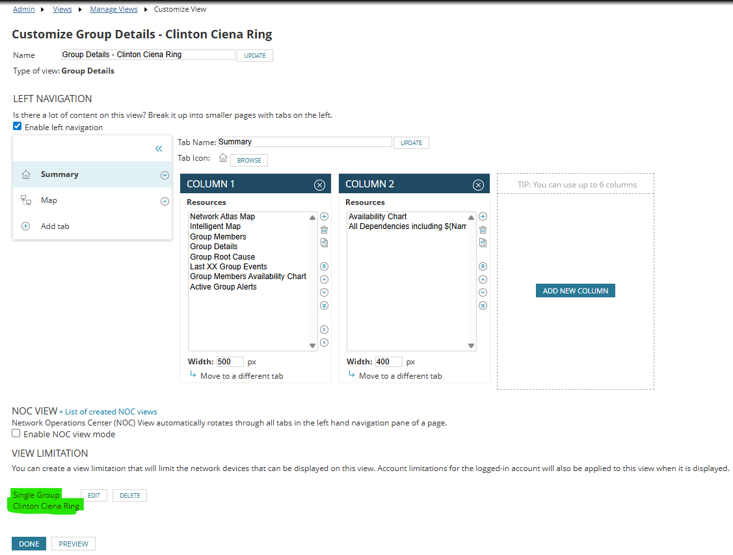733x555 pixels.
Task: Click Column 2 Width field
Action: (x=389, y=362)
